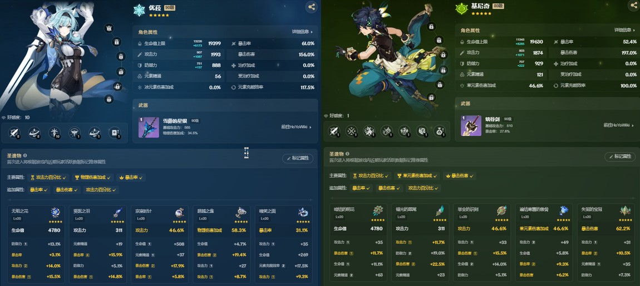Click the top constellation lock beside Eula

108,28
